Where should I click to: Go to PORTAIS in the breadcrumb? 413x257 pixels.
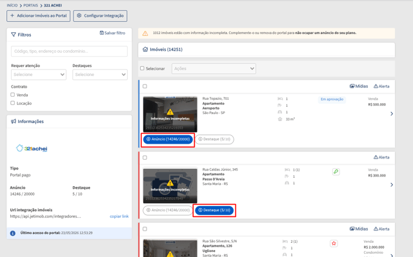pyautogui.click(x=30, y=5)
